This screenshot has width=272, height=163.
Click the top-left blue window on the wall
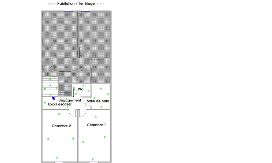(x=69, y=11)
